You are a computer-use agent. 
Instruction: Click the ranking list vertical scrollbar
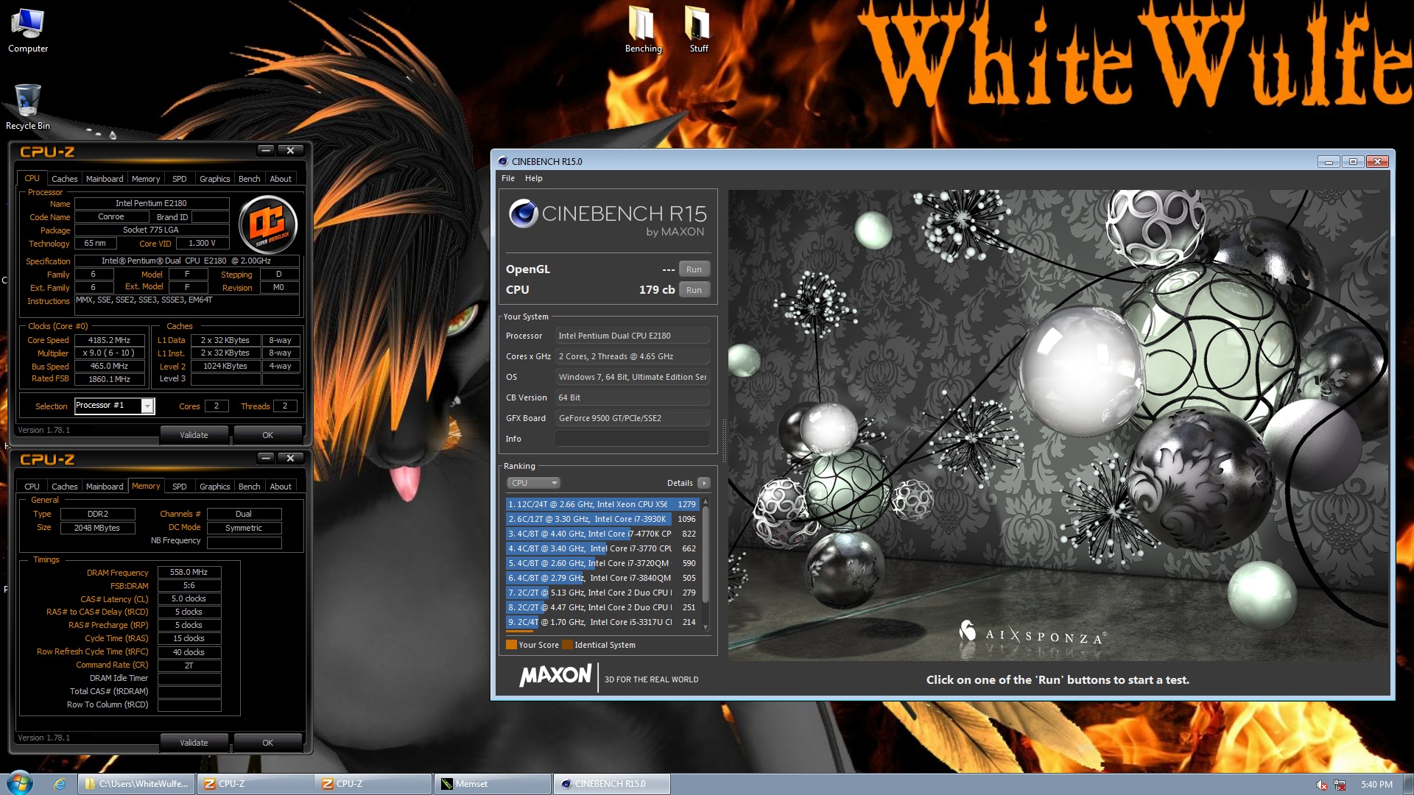706,563
